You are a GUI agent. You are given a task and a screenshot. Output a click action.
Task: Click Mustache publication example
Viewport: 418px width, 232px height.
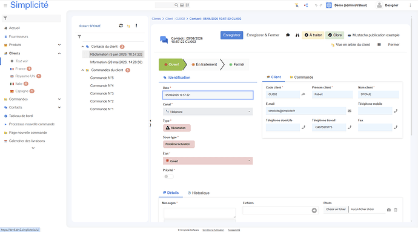[x=374, y=35]
